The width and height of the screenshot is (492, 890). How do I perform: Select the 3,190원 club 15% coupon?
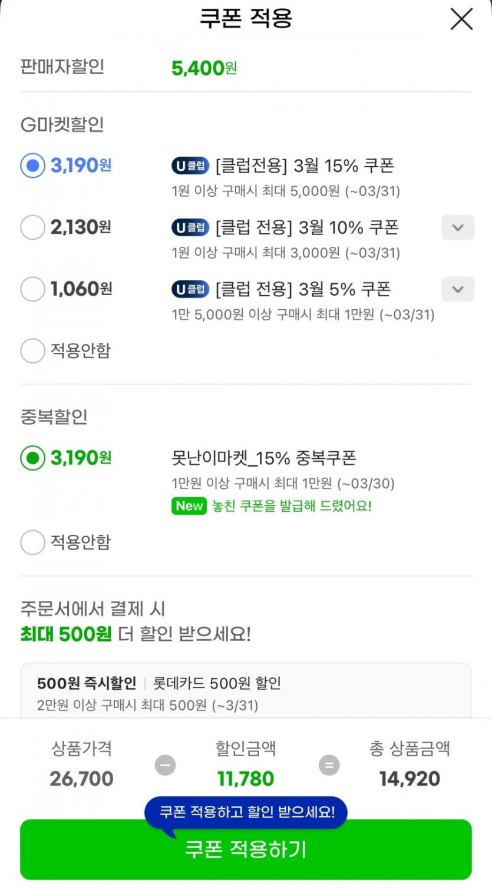click(x=32, y=166)
